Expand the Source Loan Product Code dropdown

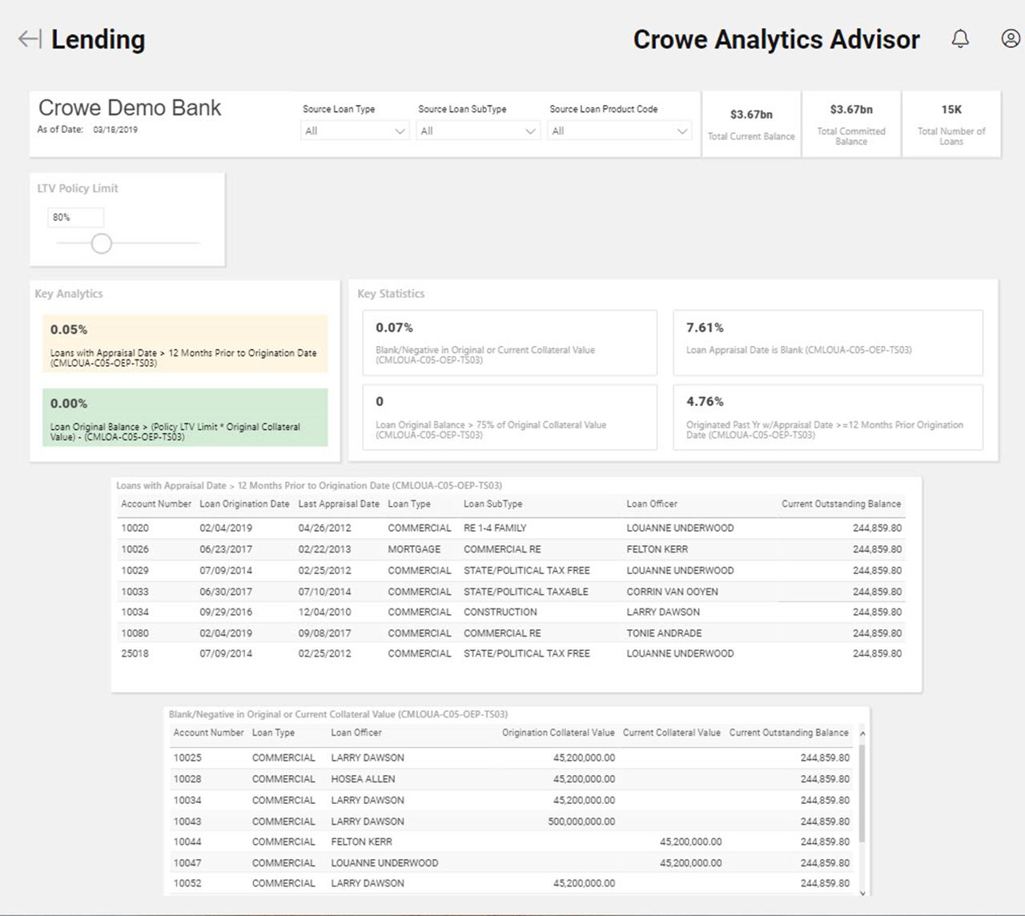tap(619, 131)
